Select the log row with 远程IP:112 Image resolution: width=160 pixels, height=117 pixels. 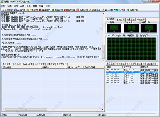[x=132, y=70]
